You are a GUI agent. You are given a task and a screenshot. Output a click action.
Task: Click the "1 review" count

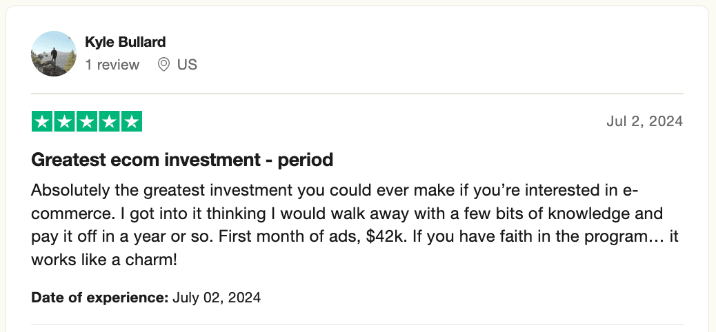(x=112, y=65)
